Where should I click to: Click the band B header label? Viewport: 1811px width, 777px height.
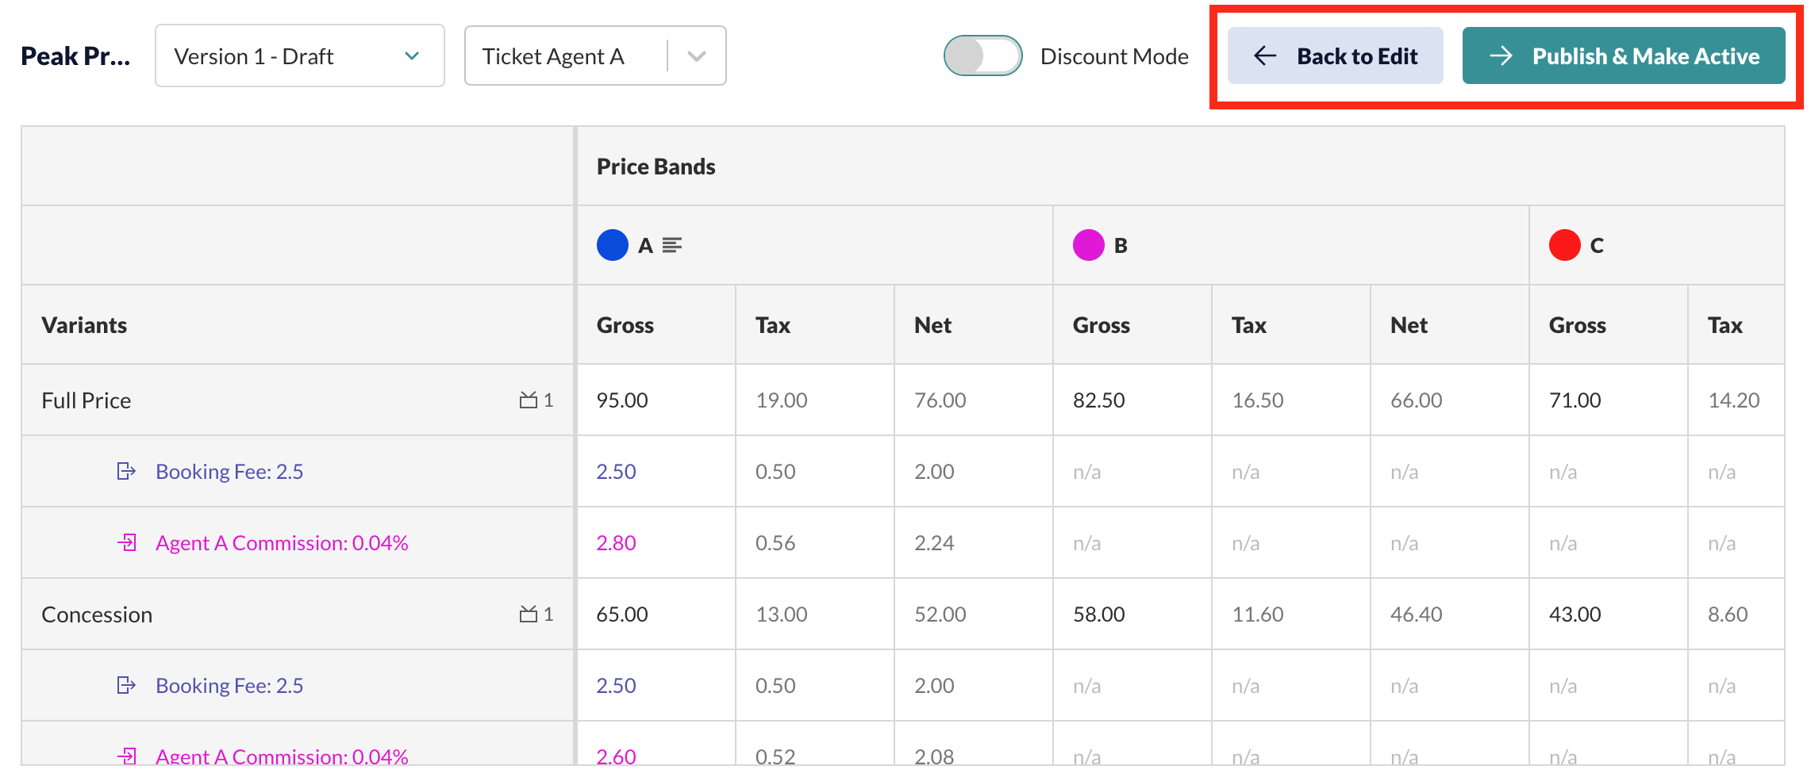[1121, 246]
